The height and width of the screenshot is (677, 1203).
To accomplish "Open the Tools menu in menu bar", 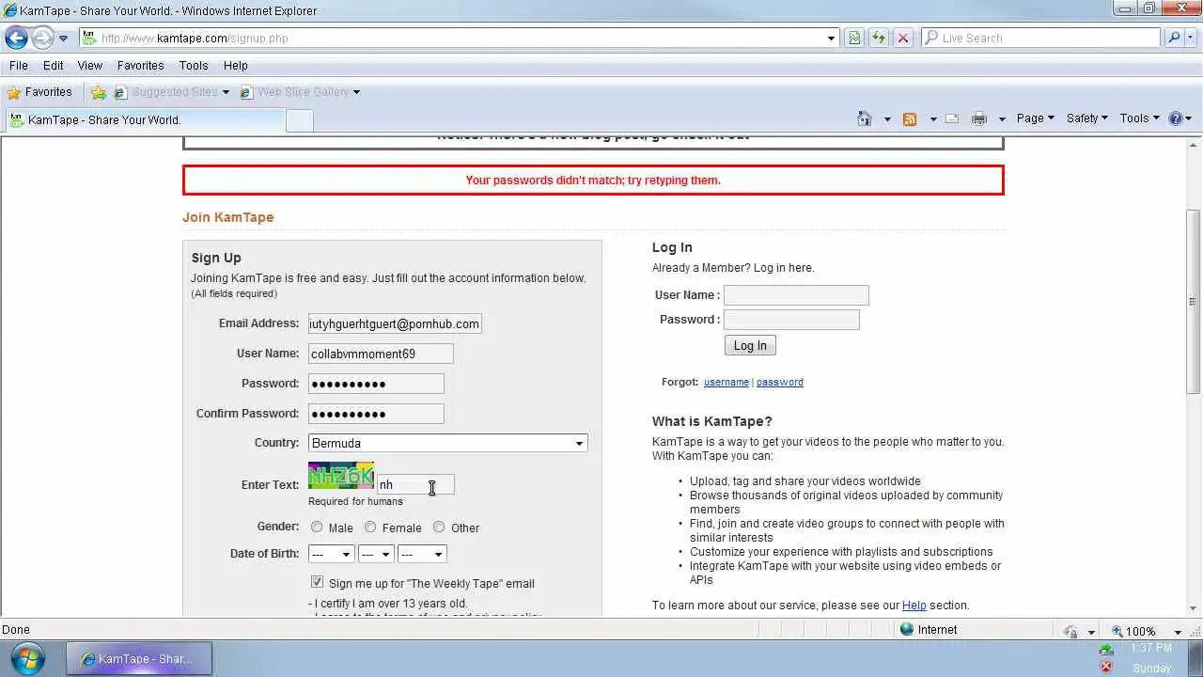I will [194, 66].
